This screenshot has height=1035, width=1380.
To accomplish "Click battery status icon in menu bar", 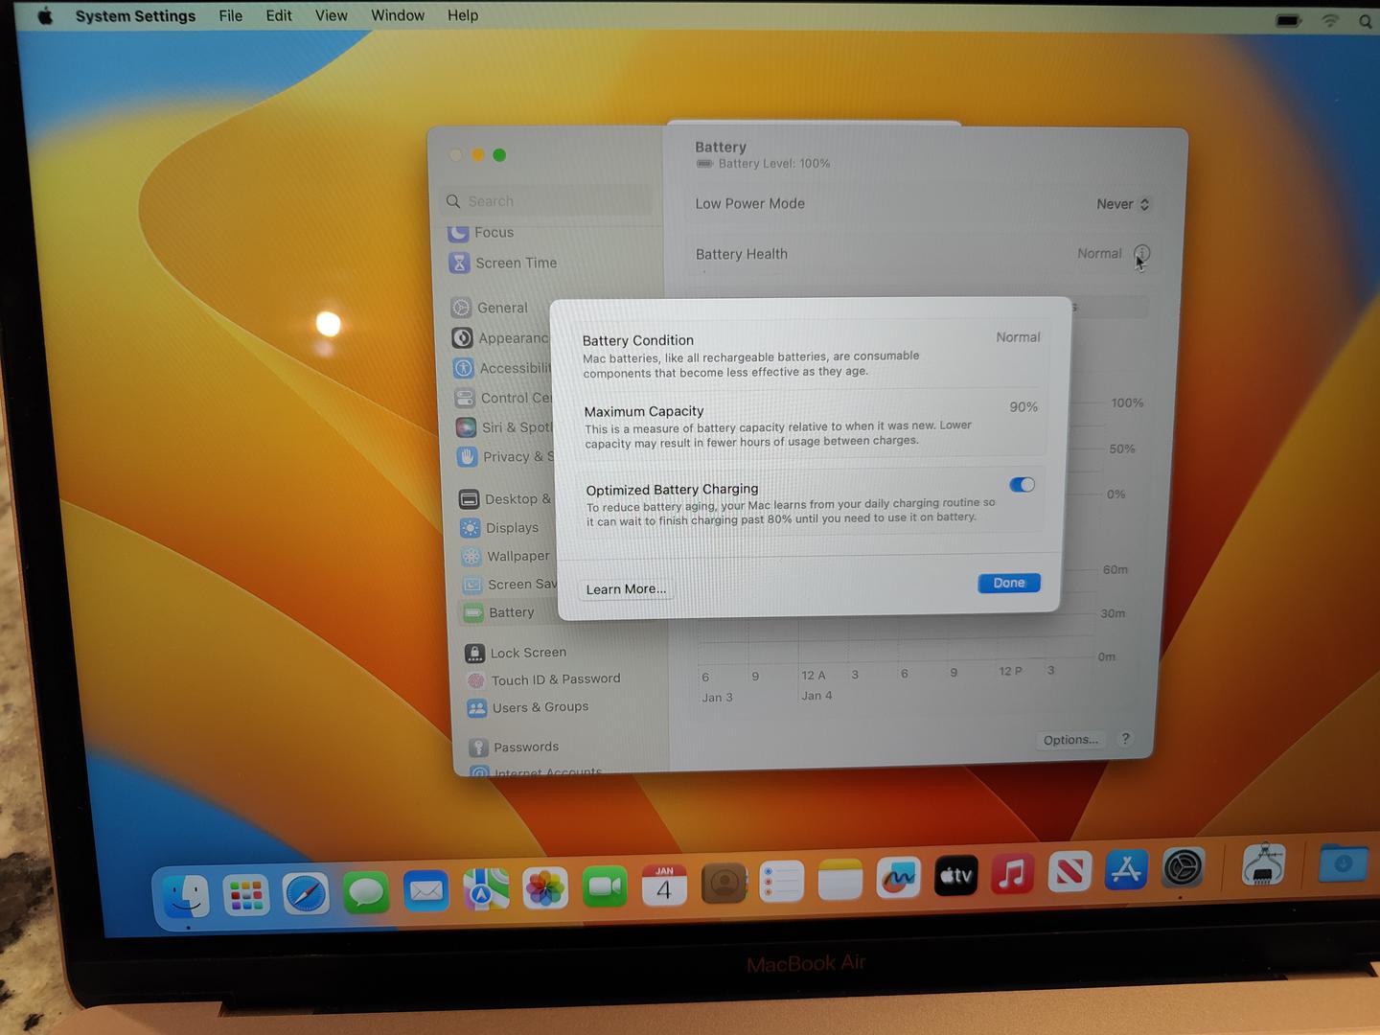I will [x=1289, y=20].
